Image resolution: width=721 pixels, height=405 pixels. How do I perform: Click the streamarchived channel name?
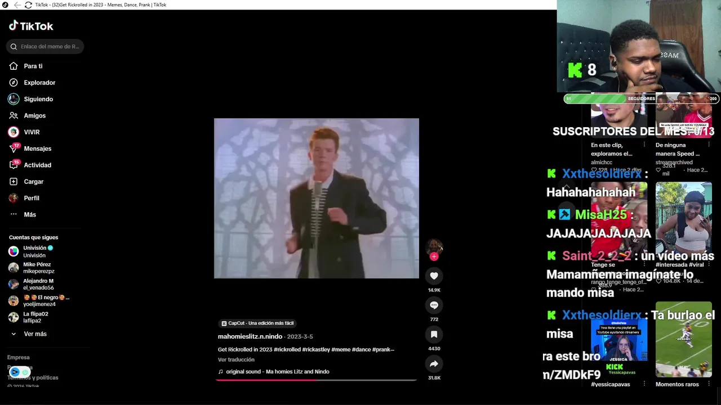pos(674,163)
